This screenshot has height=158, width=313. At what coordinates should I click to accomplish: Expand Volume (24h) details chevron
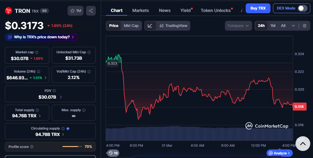point(46,78)
